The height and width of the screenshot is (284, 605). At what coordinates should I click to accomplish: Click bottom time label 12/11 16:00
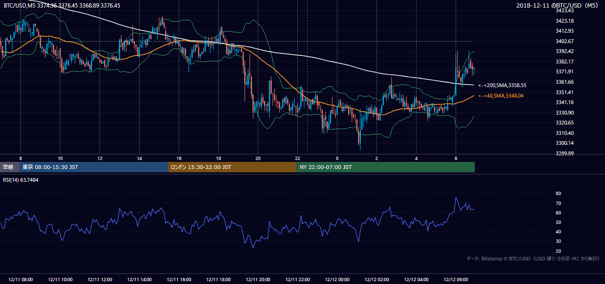click(x=179, y=280)
